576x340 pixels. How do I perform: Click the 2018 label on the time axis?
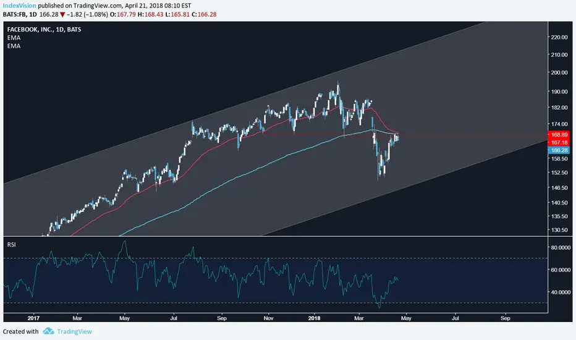315,318
